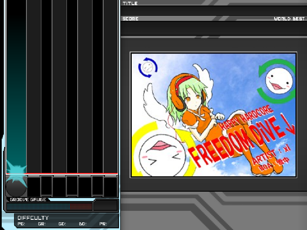Click the GROOVE GAUGE label
307x230 pixels.
coord(28,199)
